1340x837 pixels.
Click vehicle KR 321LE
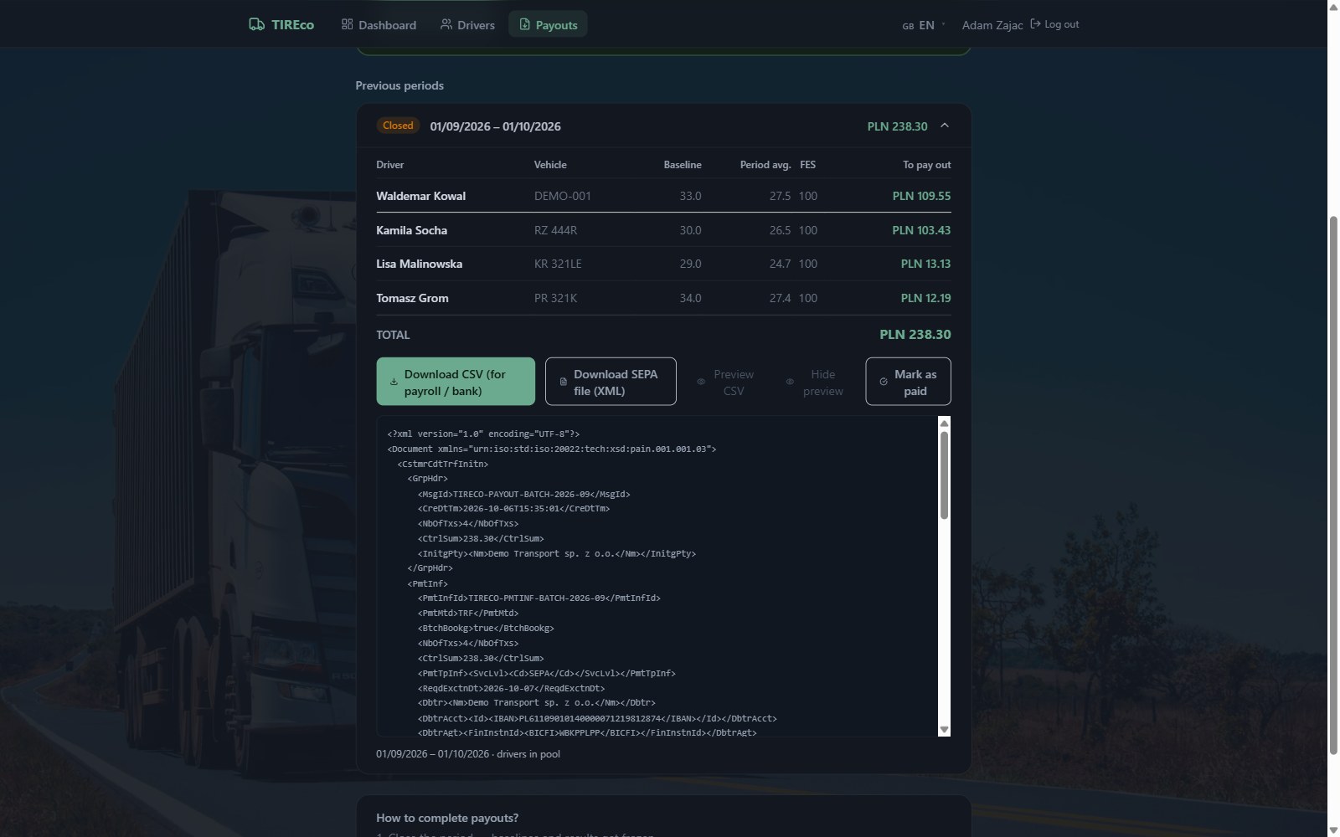(x=558, y=264)
